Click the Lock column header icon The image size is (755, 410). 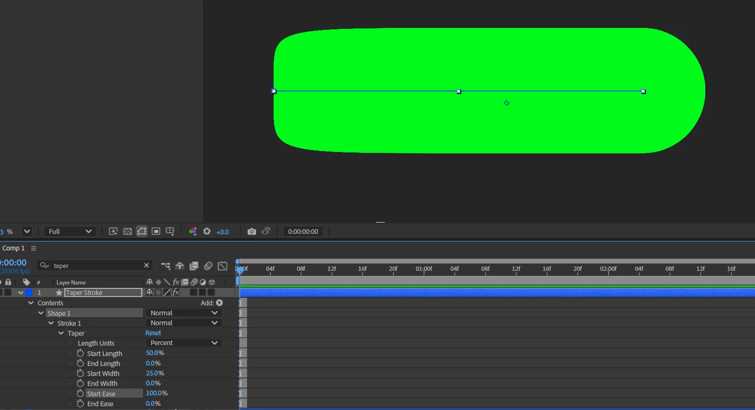[x=8, y=282]
